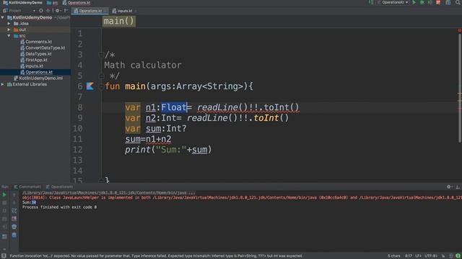Viewport: 462px width, 259px height.
Task: Click the Restore Layout icon in Run panel
Action: click(x=4, y=236)
